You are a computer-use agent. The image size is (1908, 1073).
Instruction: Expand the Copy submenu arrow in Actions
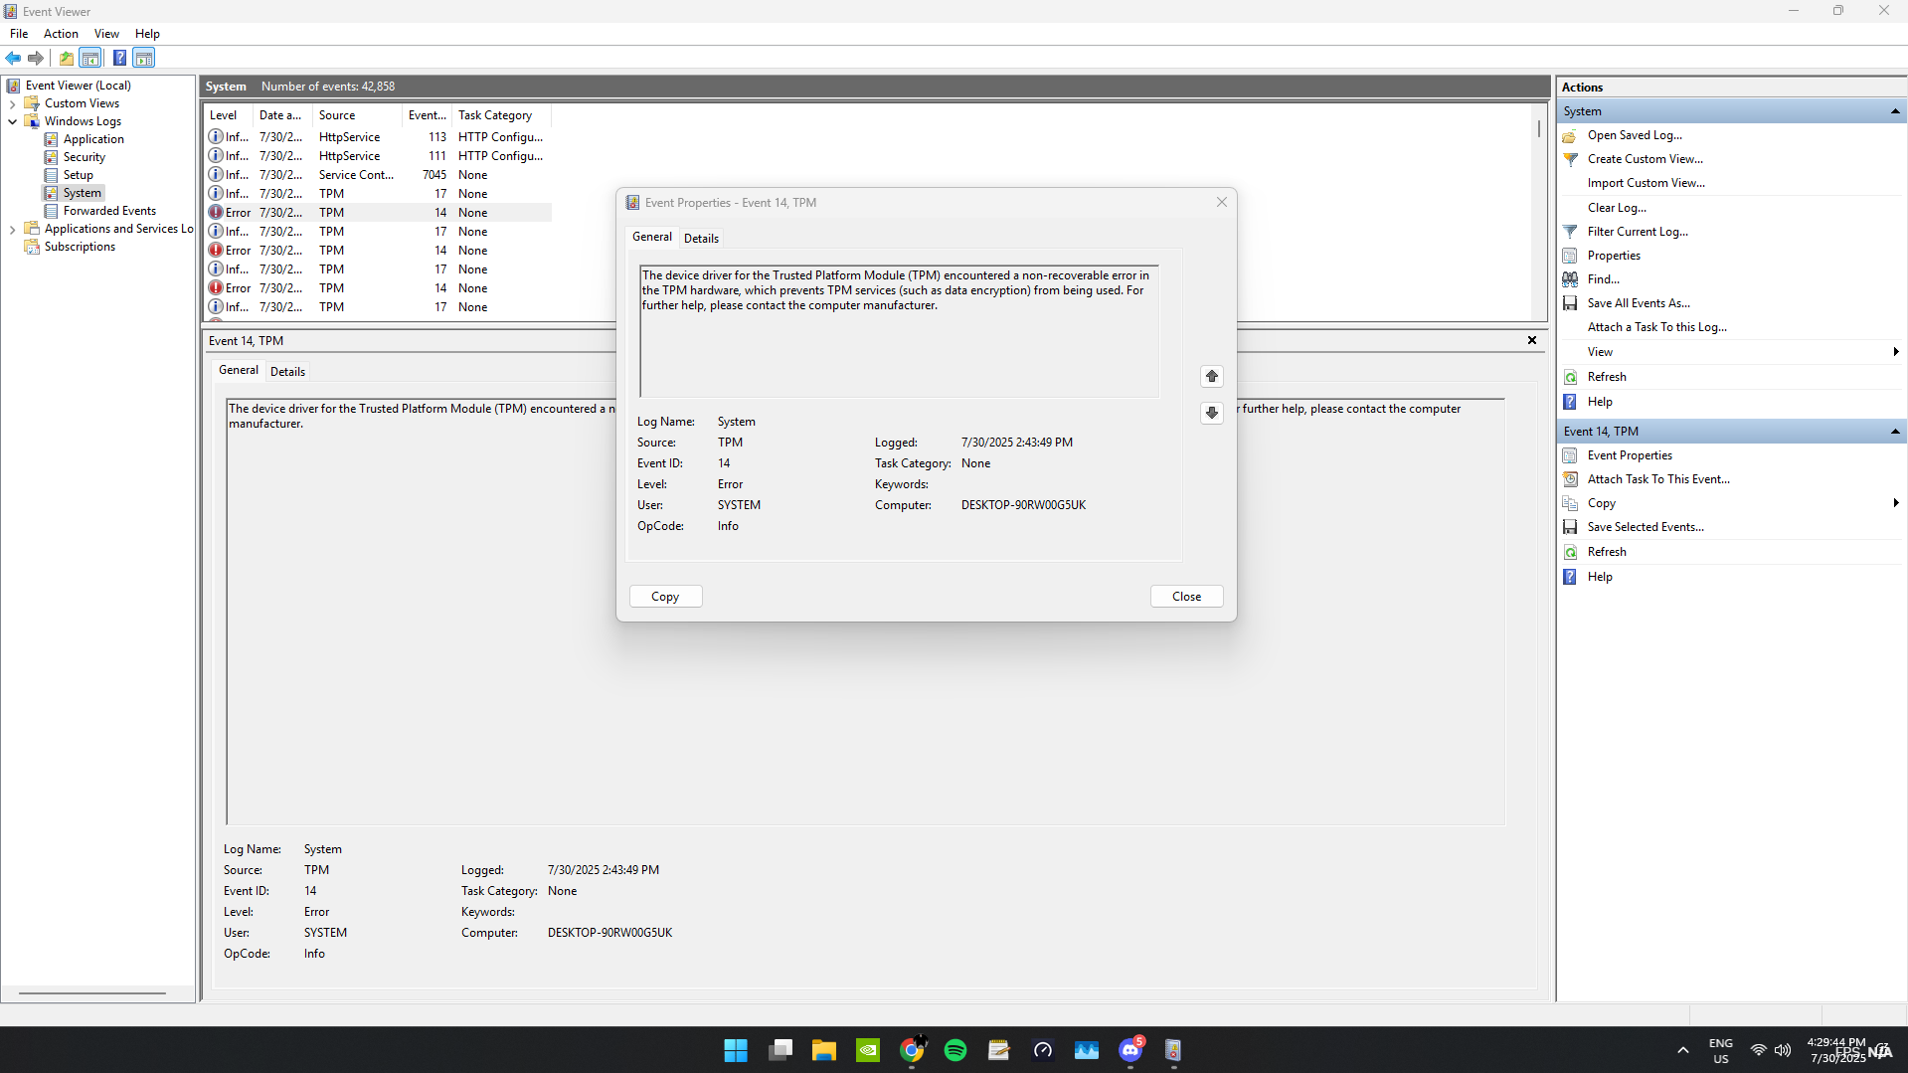click(1896, 503)
